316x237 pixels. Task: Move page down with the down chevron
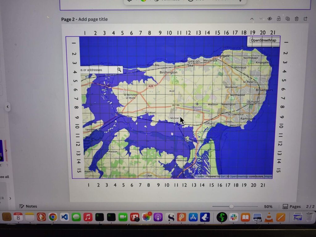[x=261, y=19]
